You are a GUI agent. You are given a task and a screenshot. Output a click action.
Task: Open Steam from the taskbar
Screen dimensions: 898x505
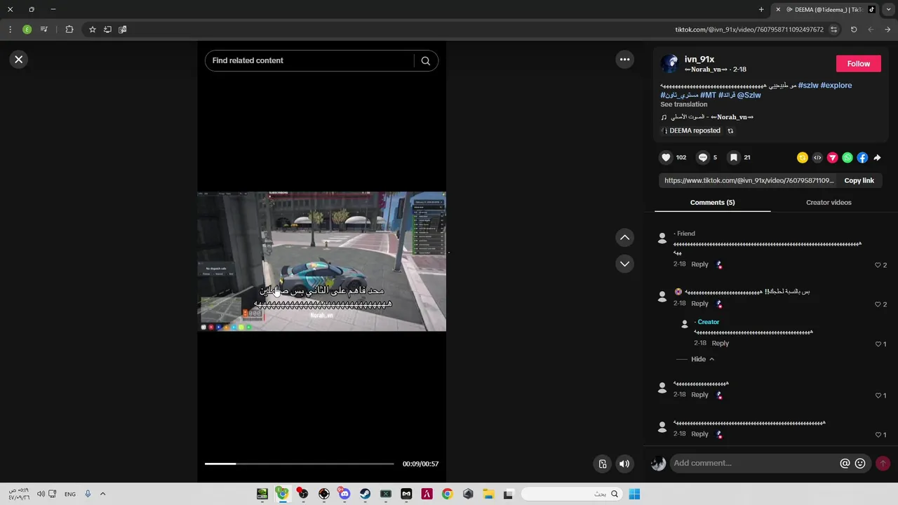[365, 494]
